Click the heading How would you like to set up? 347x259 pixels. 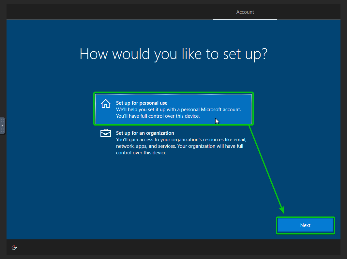coord(173,54)
